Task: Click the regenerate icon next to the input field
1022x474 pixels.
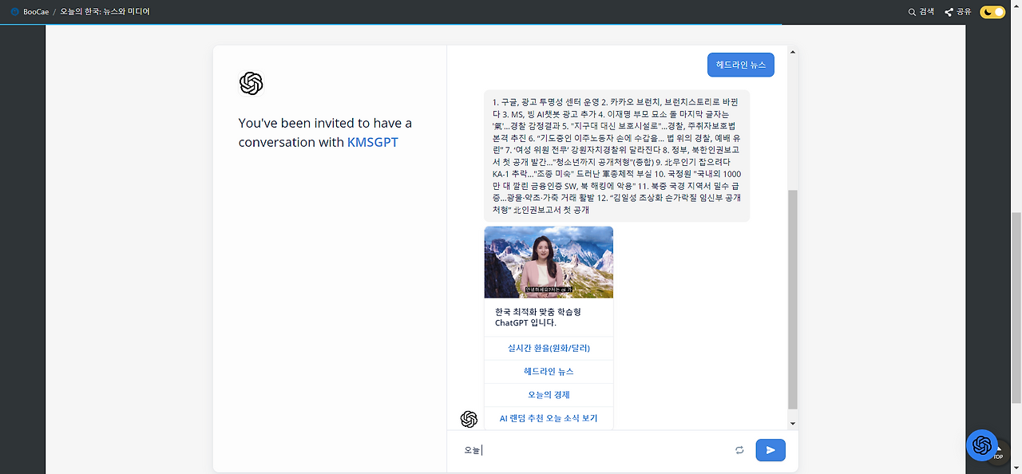Action: [739, 450]
